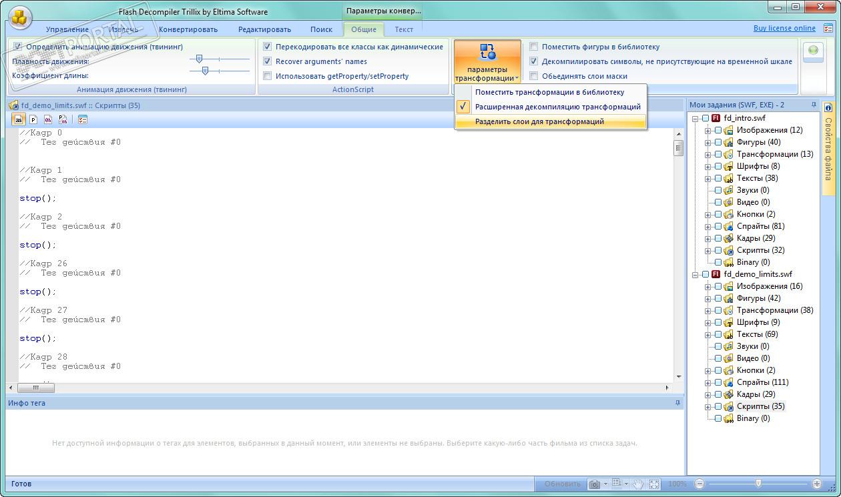The height and width of the screenshot is (497, 841).
Task: Click the grid view icon in status bar
Action: [x=617, y=484]
